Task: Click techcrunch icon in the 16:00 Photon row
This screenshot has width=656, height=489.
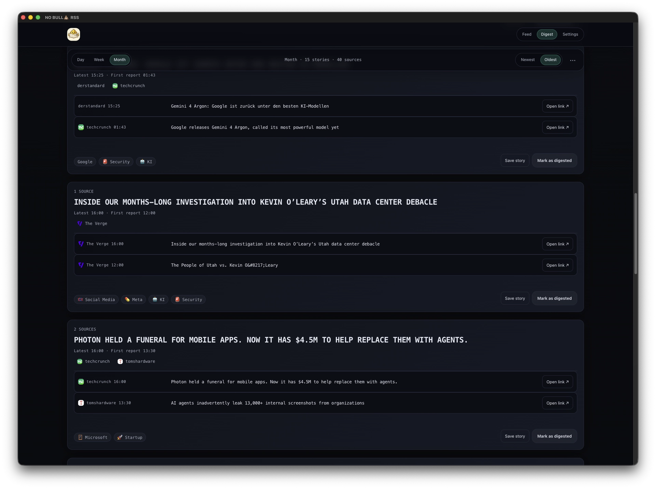Action: tap(81, 382)
